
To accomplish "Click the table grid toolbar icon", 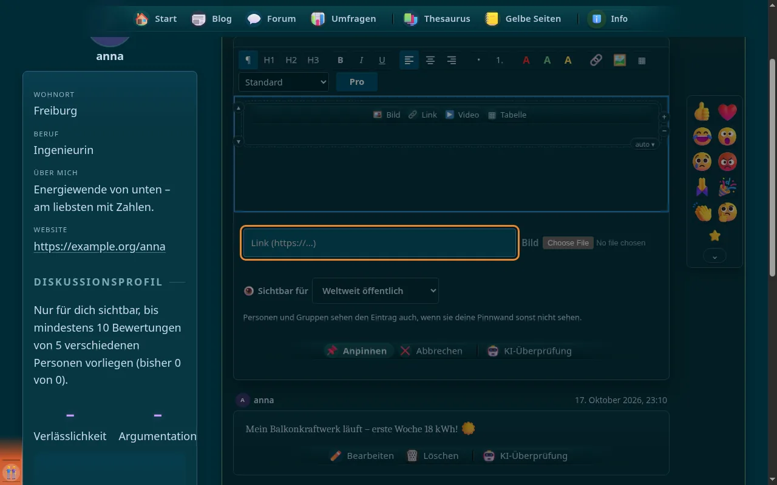I will pos(642,60).
